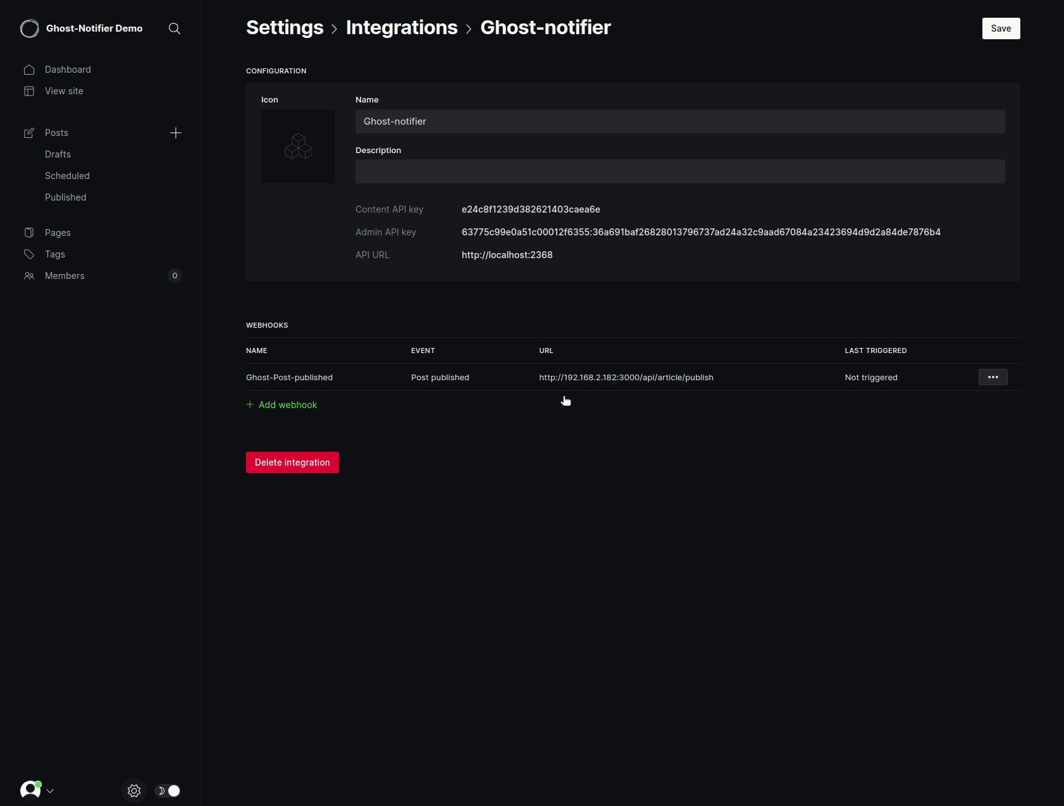This screenshot has height=806, width=1064.
Task: Open webhook actions menu for Ghost-Post-published
Action: pyautogui.click(x=993, y=377)
